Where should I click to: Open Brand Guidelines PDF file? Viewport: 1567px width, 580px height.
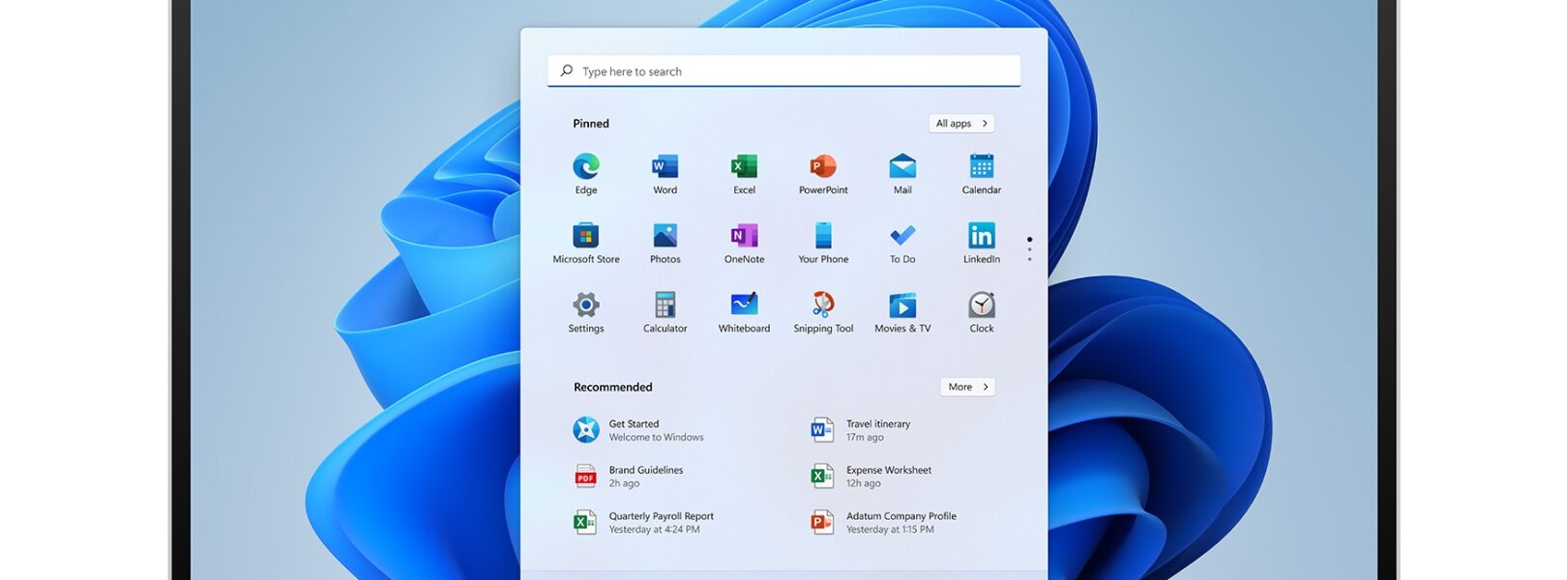(x=629, y=477)
